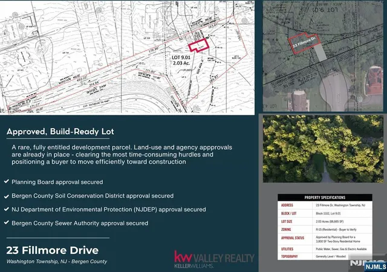The width and height of the screenshot is (387, 272).
Task: Click the red lot outline on survey map
Action: pos(199,45)
